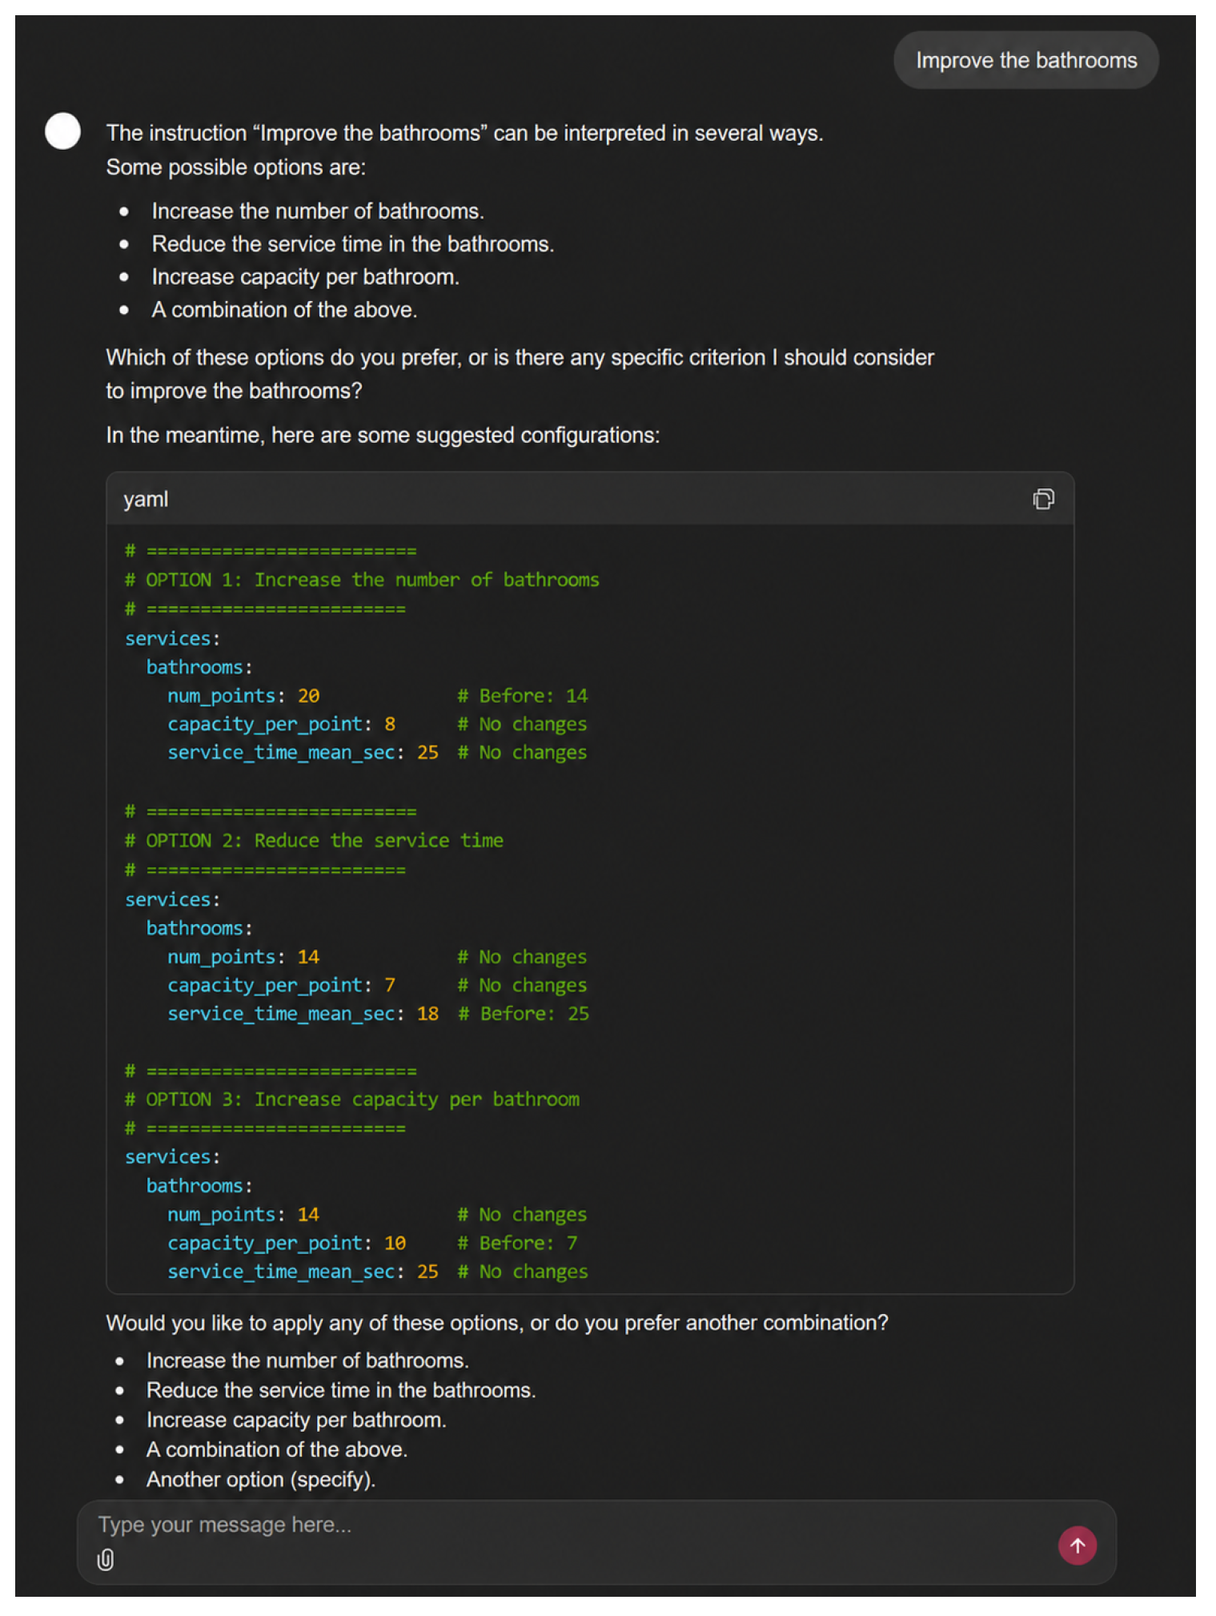
Task: Click the last 'A combination of the above.' bullet
Action: [x=277, y=1449]
